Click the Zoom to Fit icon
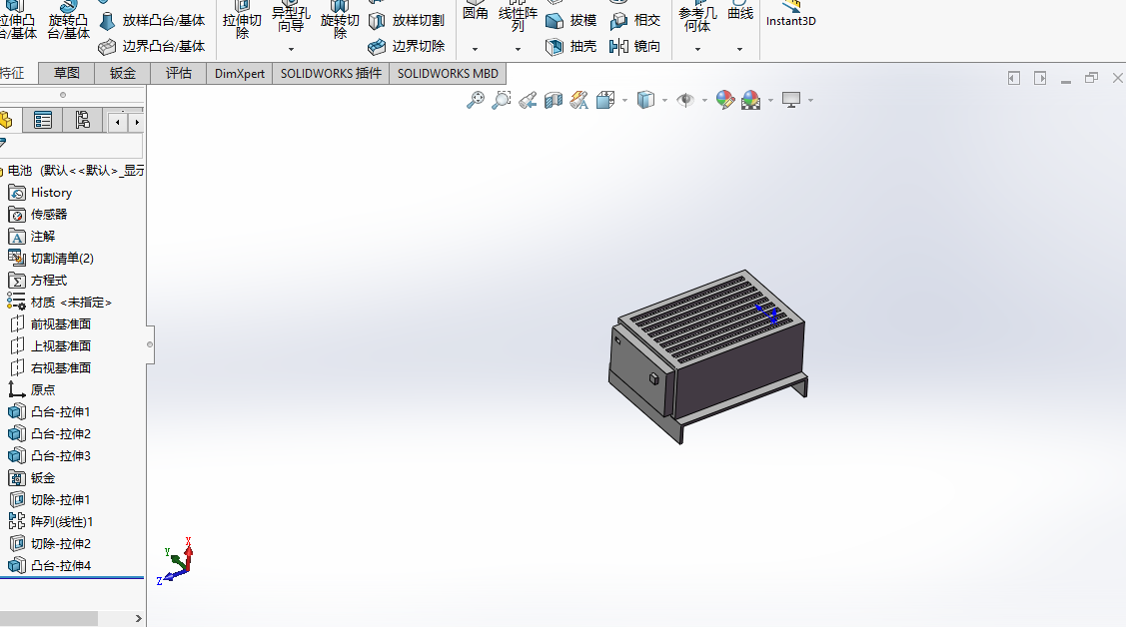Viewport: 1126px width, 627px height. [476, 100]
